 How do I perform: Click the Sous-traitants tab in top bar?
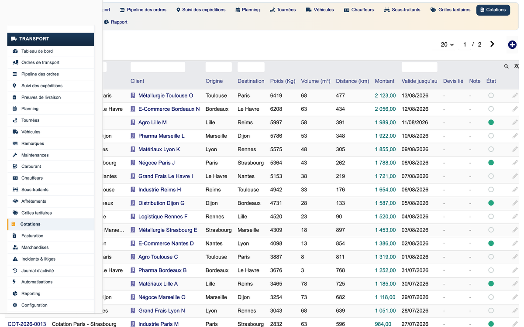402,10
